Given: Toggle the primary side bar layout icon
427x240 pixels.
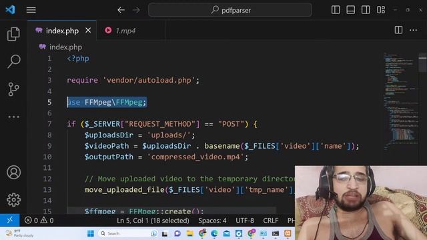Looking at the screenshot, I should pyautogui.click(x=336, y=10).
